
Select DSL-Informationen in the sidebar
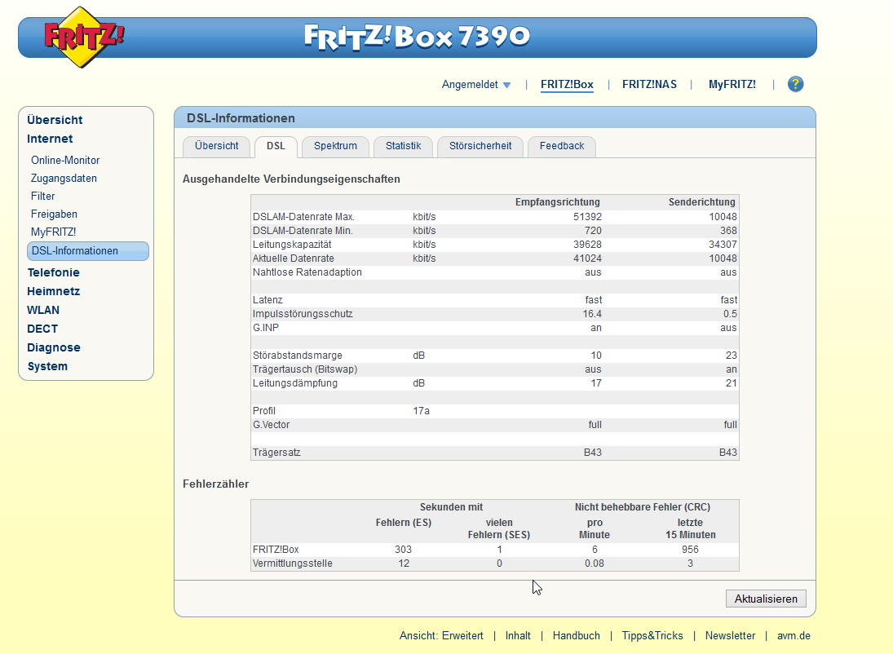coord(88,250)
